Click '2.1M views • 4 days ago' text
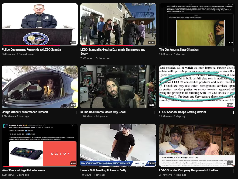 pyautogui.click(x=173, y=175)
